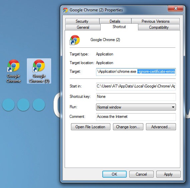Select the Shortcut tab
The height and width of the screenshot is (188, 190).
[119, 27]
